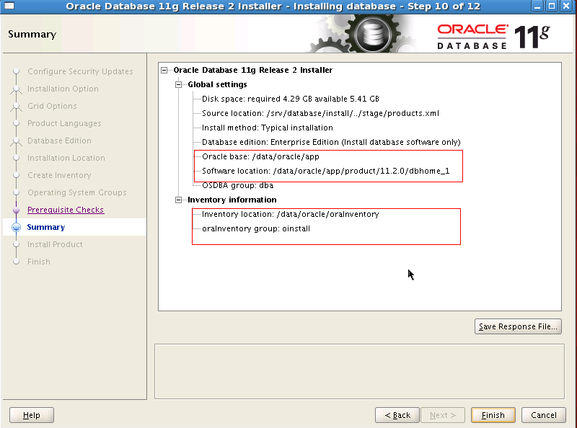Select the Summary step in sidebar

tap(45, 227)
